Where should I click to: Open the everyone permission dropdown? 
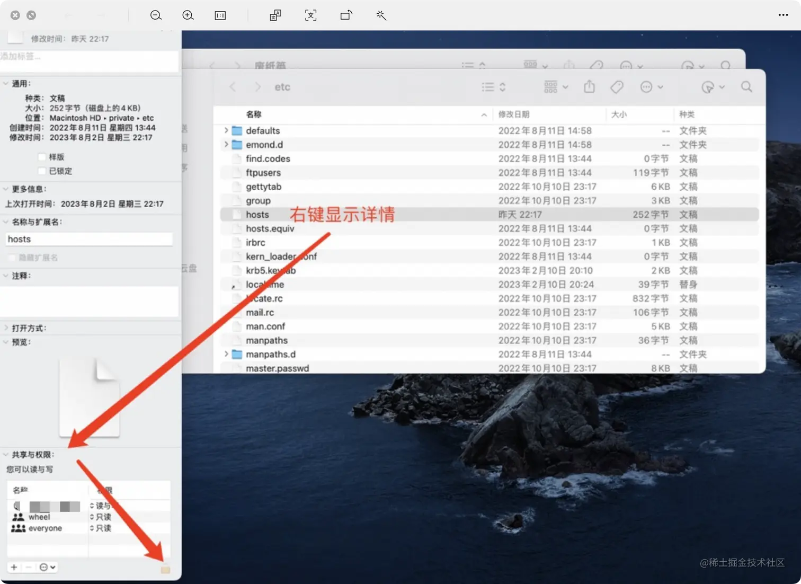tap(101, 528)
